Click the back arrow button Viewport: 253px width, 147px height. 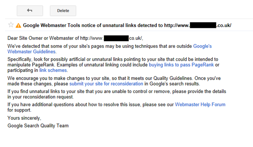click(x=30, y=10)
